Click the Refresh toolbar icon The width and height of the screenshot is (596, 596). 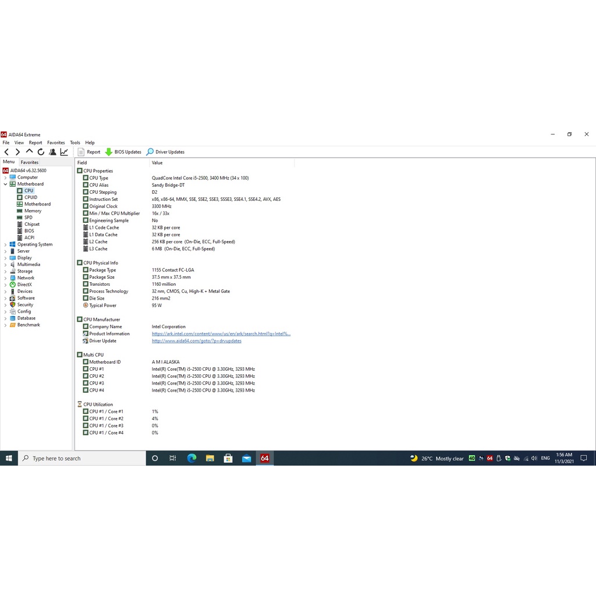coord(41,152)
